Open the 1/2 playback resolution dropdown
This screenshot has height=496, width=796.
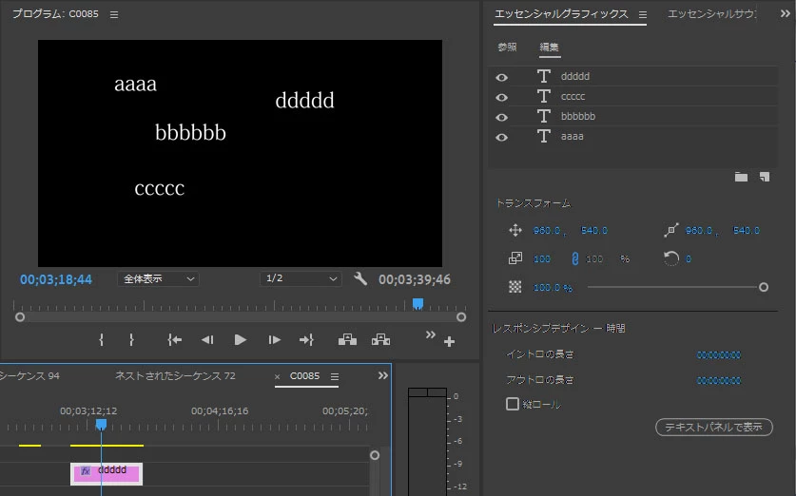(x=301, y=278)
